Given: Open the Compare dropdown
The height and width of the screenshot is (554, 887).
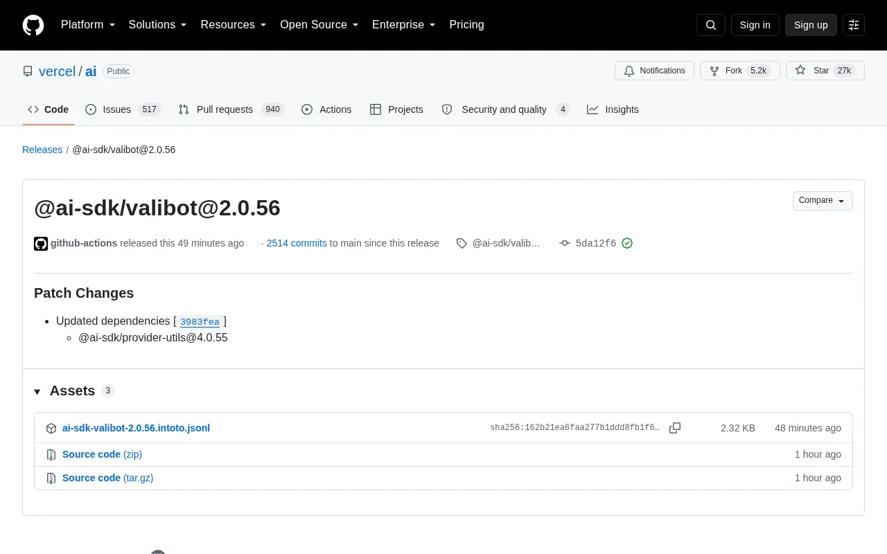Looking at the screenshot, I should tap(823, 201).
